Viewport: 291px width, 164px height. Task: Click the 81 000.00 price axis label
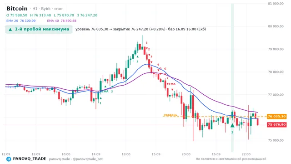pyautogui.click(x=276, y=4)
